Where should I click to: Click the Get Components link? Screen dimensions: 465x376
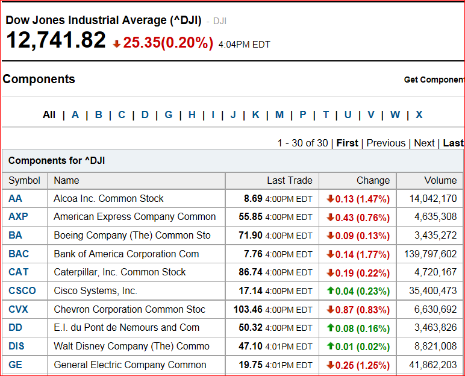click(434, 80)
